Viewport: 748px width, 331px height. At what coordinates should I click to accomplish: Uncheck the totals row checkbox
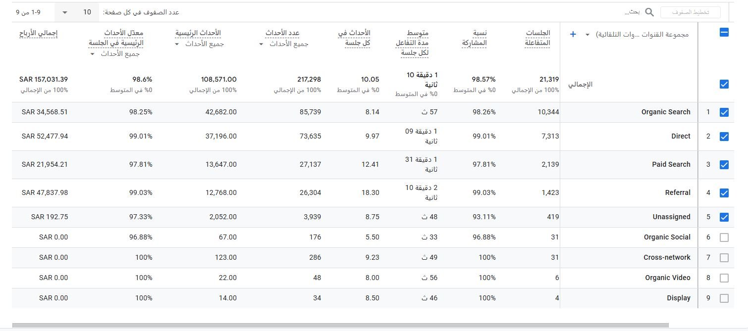[x=724, y=84]
